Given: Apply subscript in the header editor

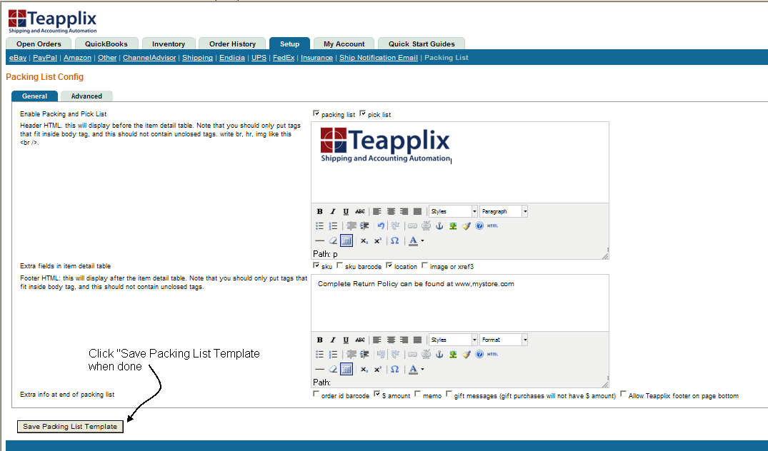Looking at the screenshot, I should [x=364, y=240].
